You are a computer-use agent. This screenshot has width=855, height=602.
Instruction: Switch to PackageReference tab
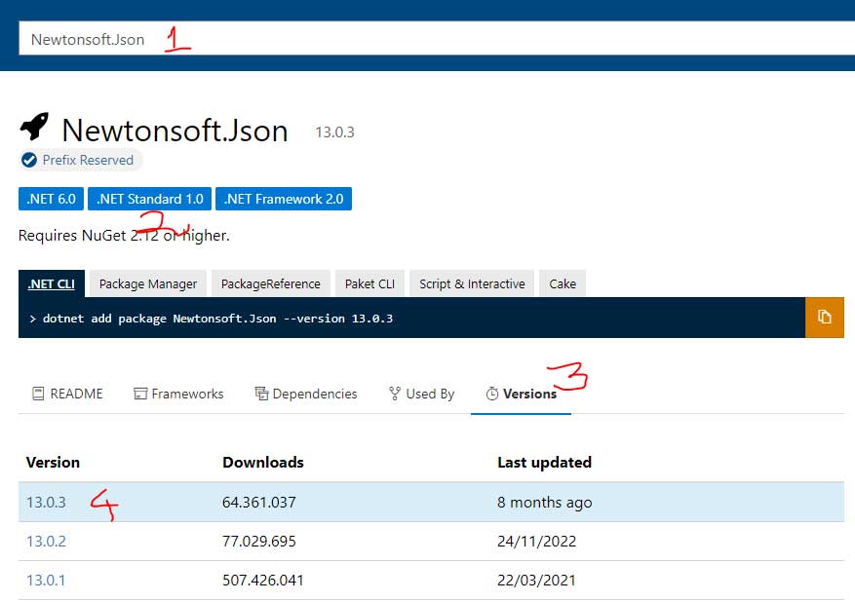[x=270, y=283]
